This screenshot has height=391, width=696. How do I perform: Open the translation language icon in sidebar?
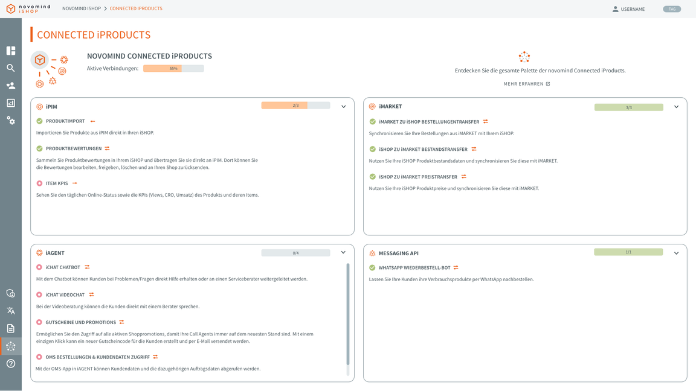[11, 311]
